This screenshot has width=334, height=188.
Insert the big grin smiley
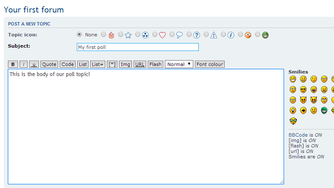pyautogui.click(x=292, y=79)
